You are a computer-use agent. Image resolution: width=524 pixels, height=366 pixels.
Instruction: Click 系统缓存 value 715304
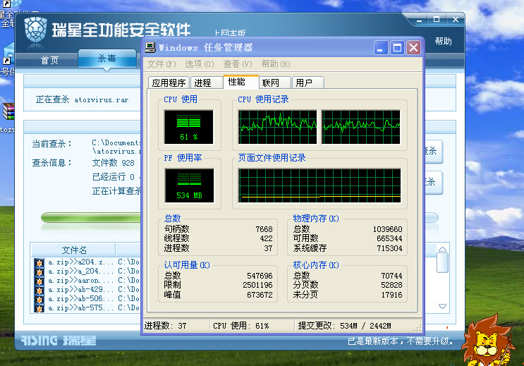[x=389, y=248]
